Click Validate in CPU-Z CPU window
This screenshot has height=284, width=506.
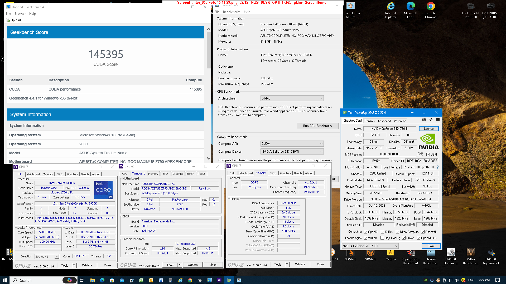tap(87, 265)
